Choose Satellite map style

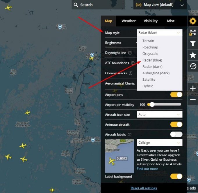click(x=149, y=80)
